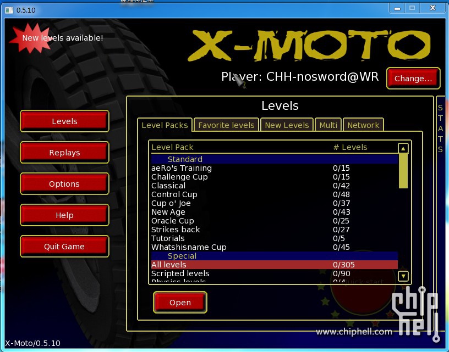The width and height of the screenshot is (449, 352).
Task: Close the X-Moto window
Action: click(432, 8)
